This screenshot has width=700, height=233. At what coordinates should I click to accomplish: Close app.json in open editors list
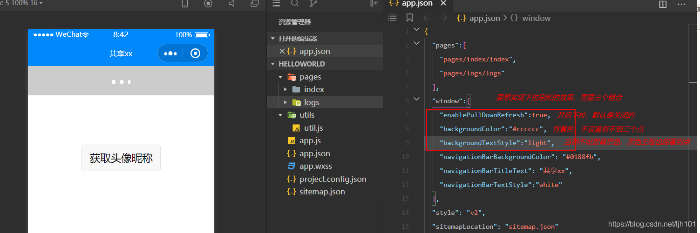pyautogui.click(x=282, y=51)
